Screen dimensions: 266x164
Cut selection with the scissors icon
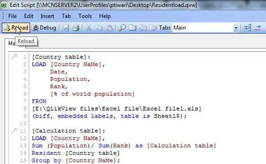[89, 28]
